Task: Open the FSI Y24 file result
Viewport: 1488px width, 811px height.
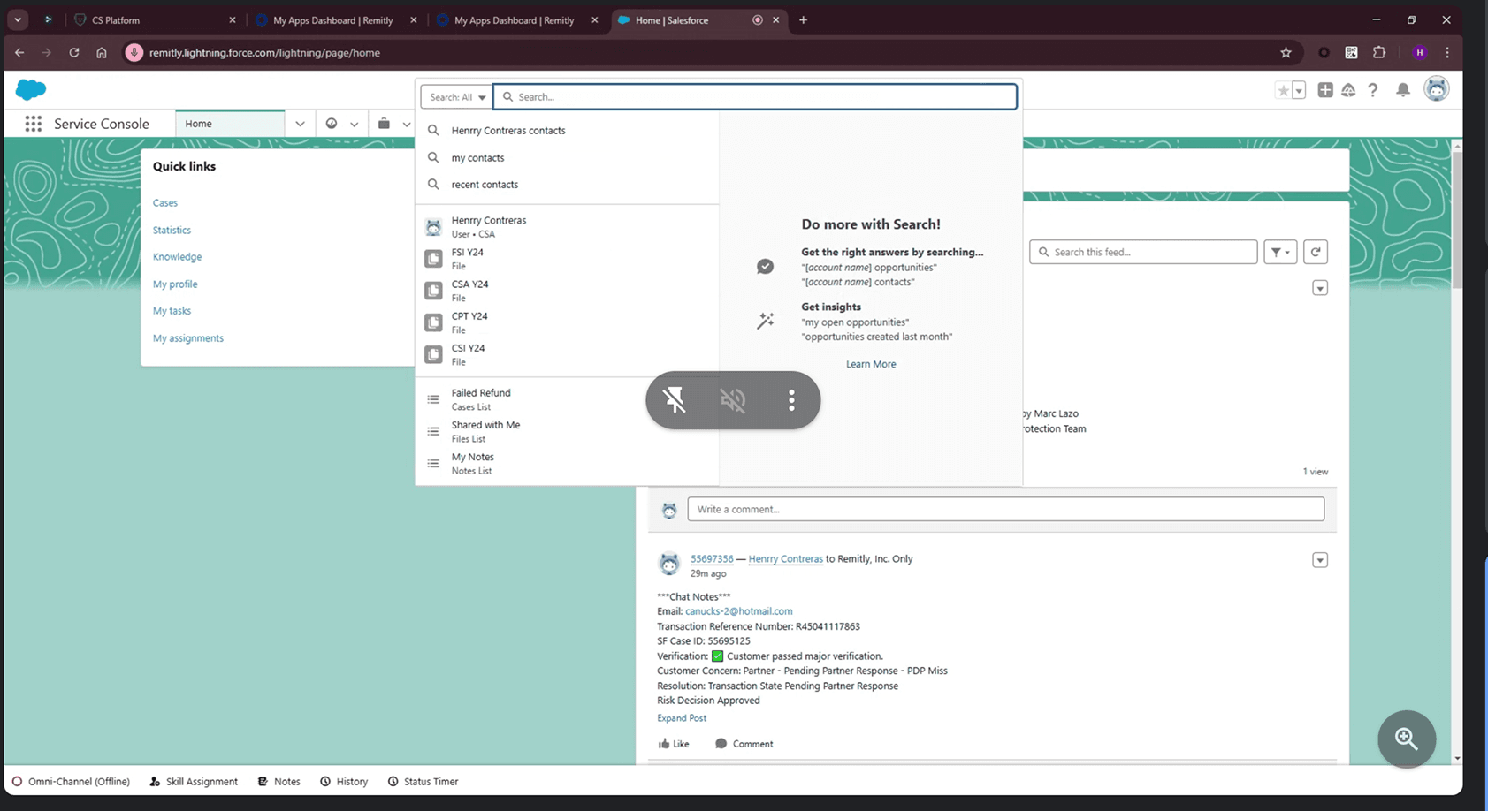Action: (x=567, y=259)
